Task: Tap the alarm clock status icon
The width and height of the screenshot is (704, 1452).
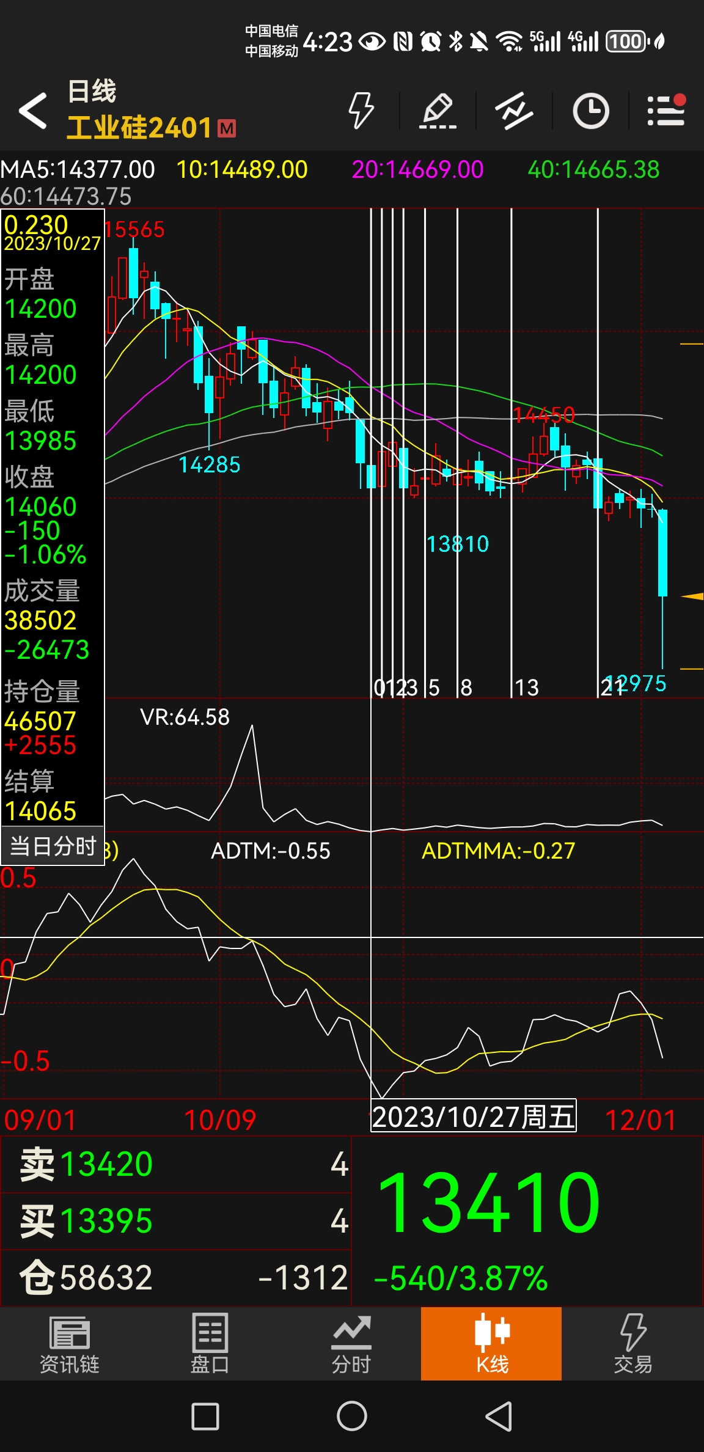Action: 431,42
